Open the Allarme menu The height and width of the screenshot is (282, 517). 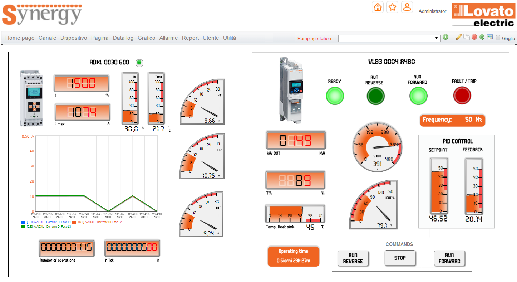169,38
